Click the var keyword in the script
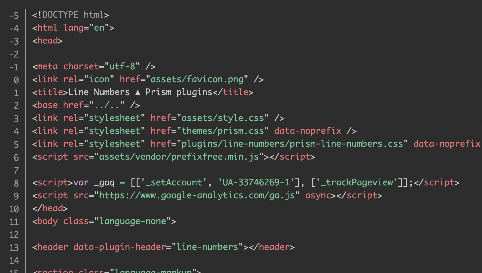The image size is (482, 273). pyautogui.click(x=81, y=182)
